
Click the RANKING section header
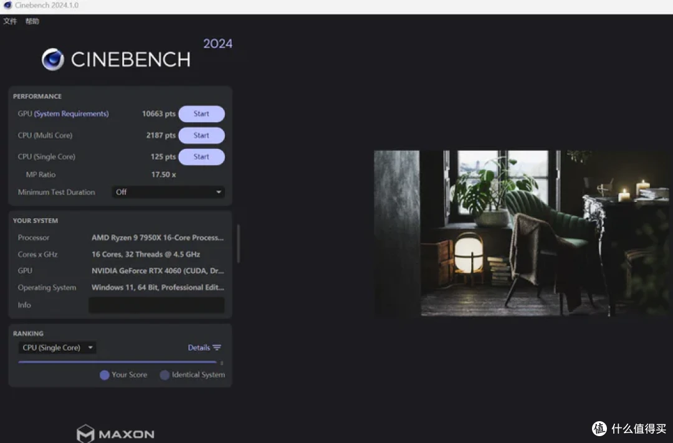tap(28, 333)
